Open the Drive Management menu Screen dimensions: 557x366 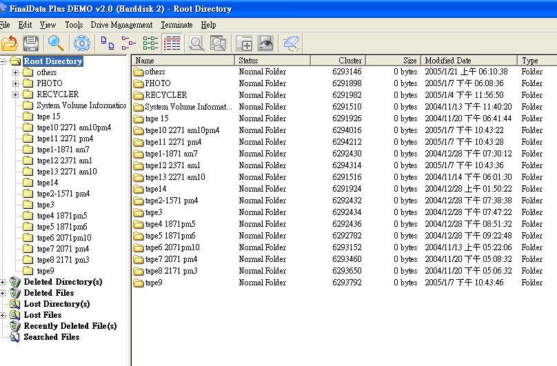pyautogui.click(x=121, y=25)
